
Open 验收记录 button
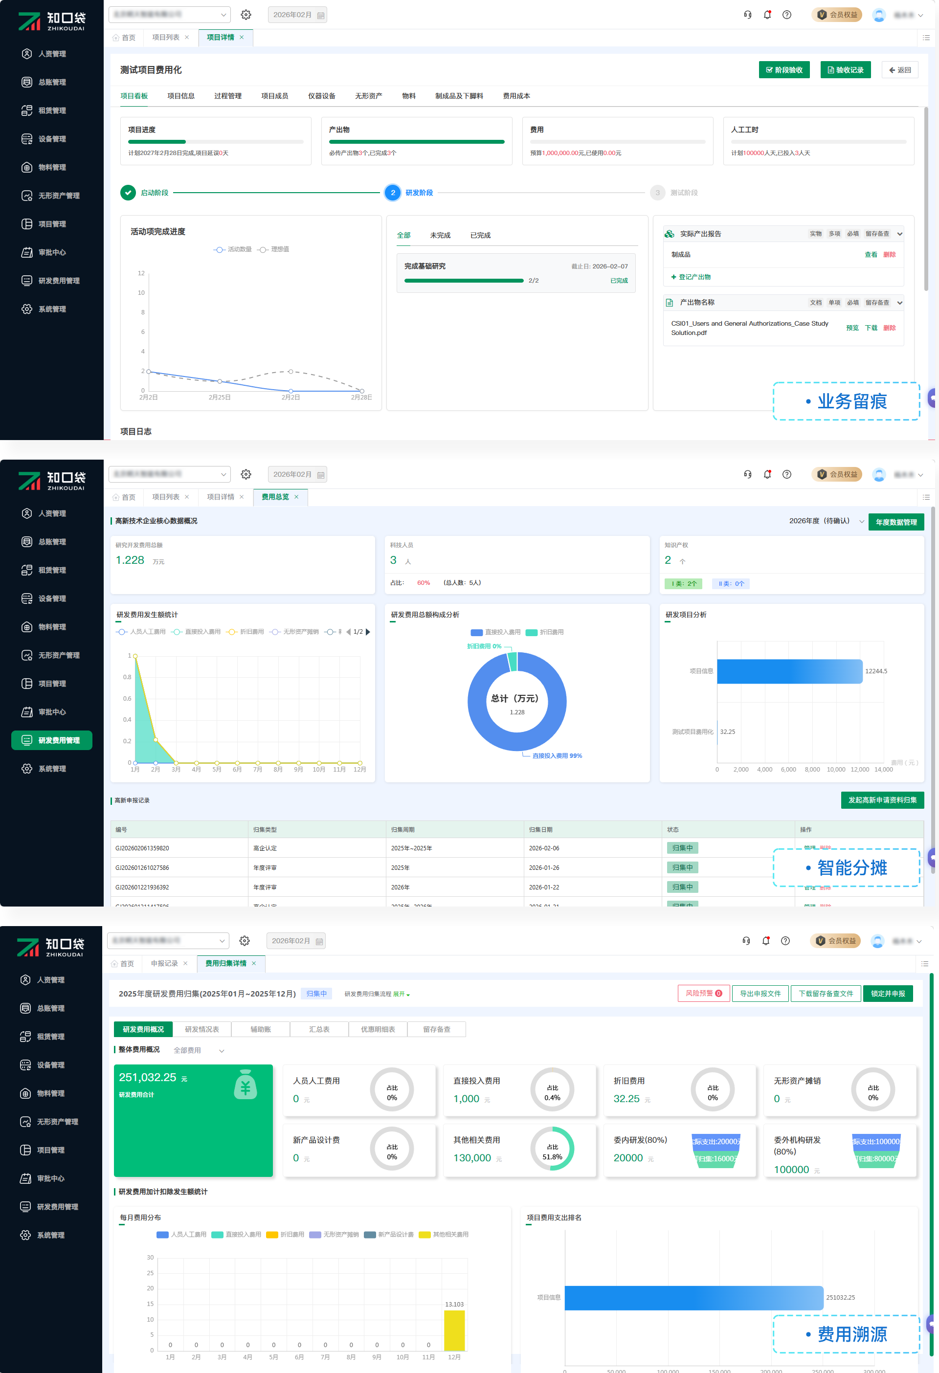click(846, 70)
